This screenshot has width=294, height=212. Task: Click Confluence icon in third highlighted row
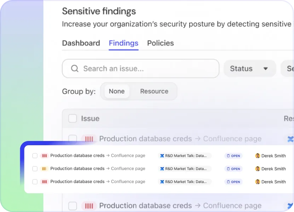point(162,182)
